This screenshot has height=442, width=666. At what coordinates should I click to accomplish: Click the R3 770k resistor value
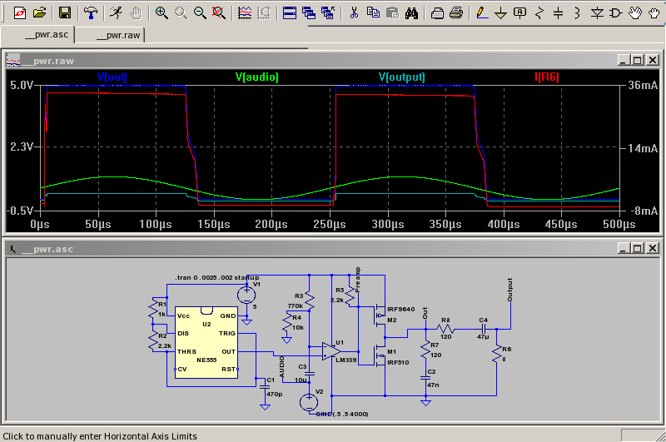click(296, 305)
